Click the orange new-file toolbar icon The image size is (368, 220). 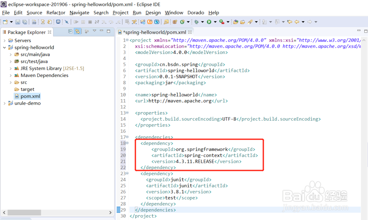point(150,22)
